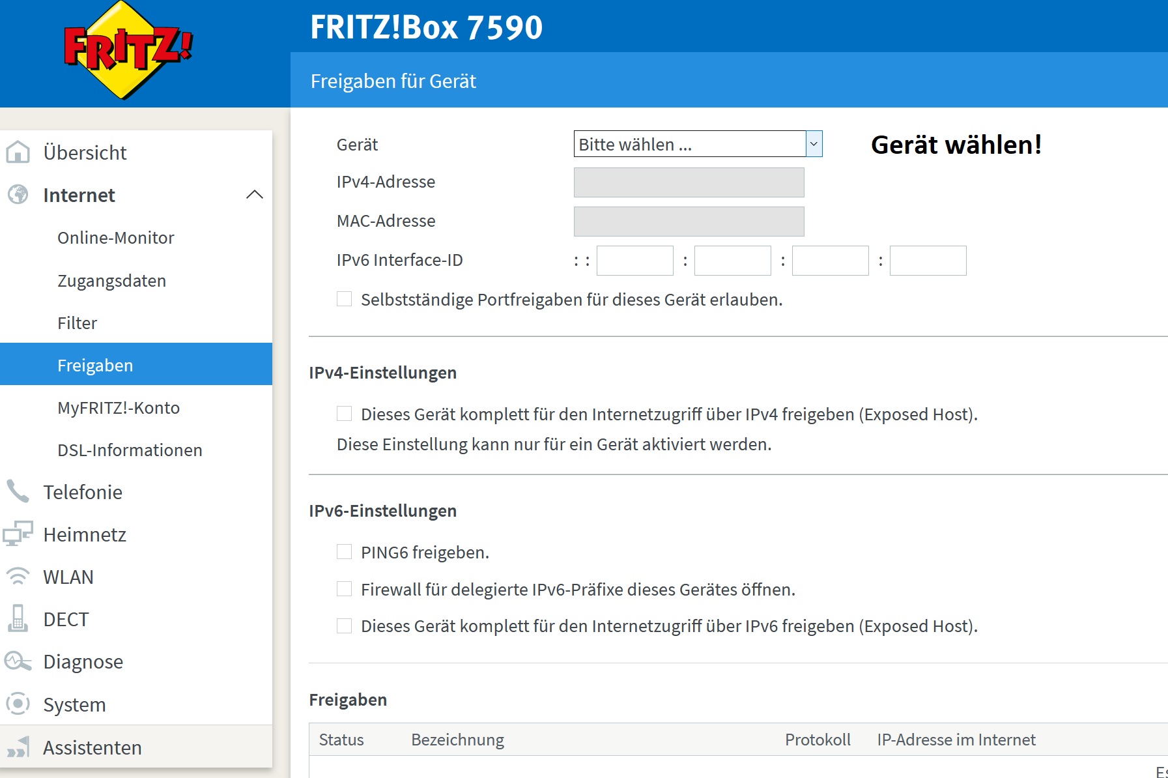
Task: Click the IPv6-Einstellungen section heading
Action: pos(382,511)
